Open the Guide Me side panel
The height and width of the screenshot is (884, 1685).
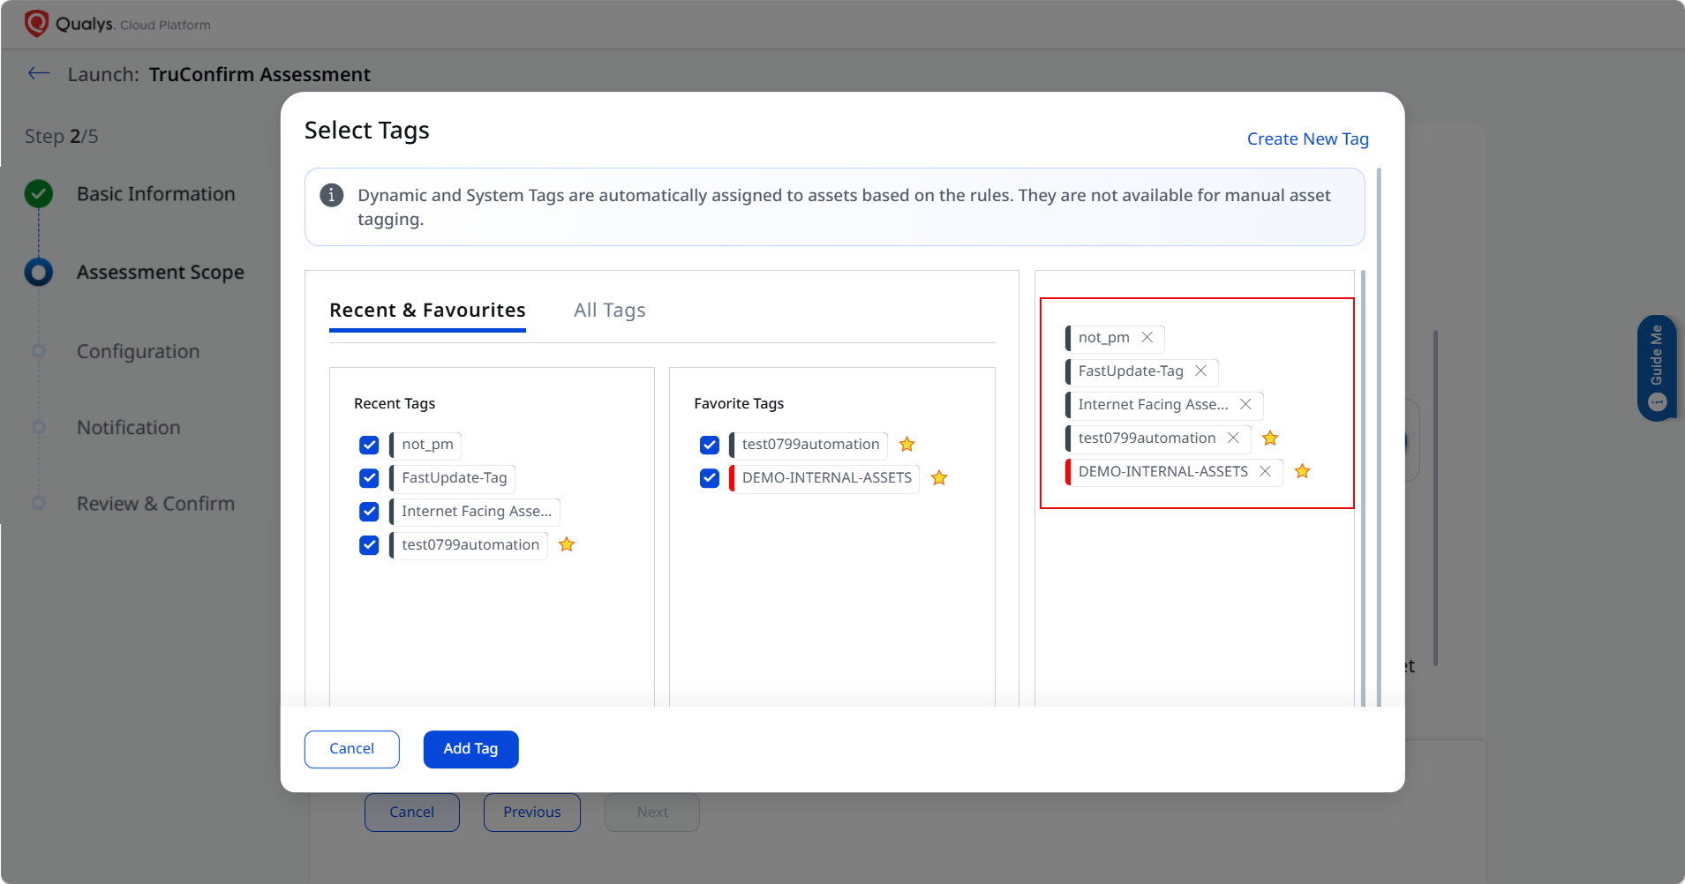tap(1657, 368)
